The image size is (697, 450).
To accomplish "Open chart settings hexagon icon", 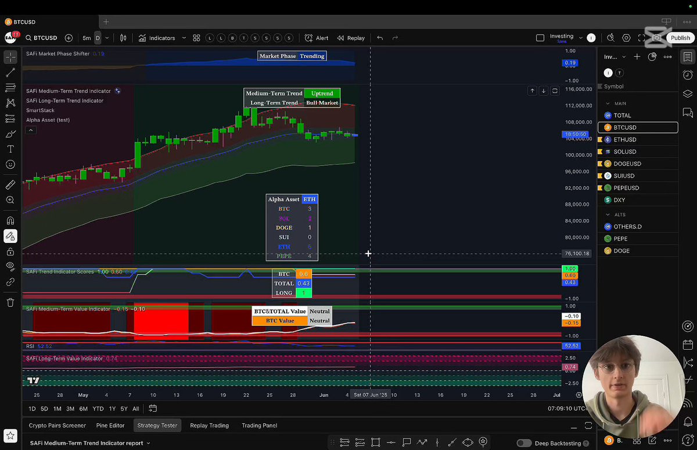I will [626, 38].
